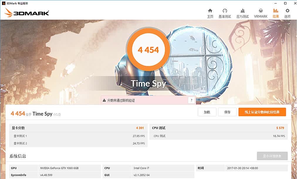297x179 pixels.
Task: Expand the CPU 测试 score header
Action: click(219, 128)
